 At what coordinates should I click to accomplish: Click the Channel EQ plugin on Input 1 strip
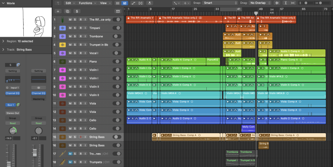13,94
